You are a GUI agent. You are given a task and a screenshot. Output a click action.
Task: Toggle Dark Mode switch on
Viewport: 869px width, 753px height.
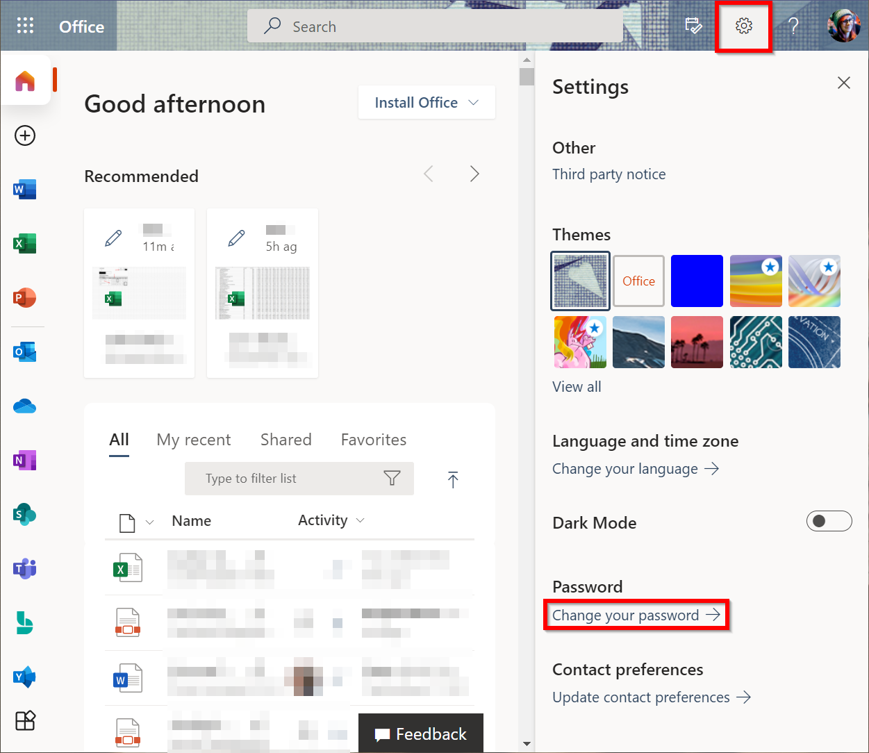(x=829, y=521)
